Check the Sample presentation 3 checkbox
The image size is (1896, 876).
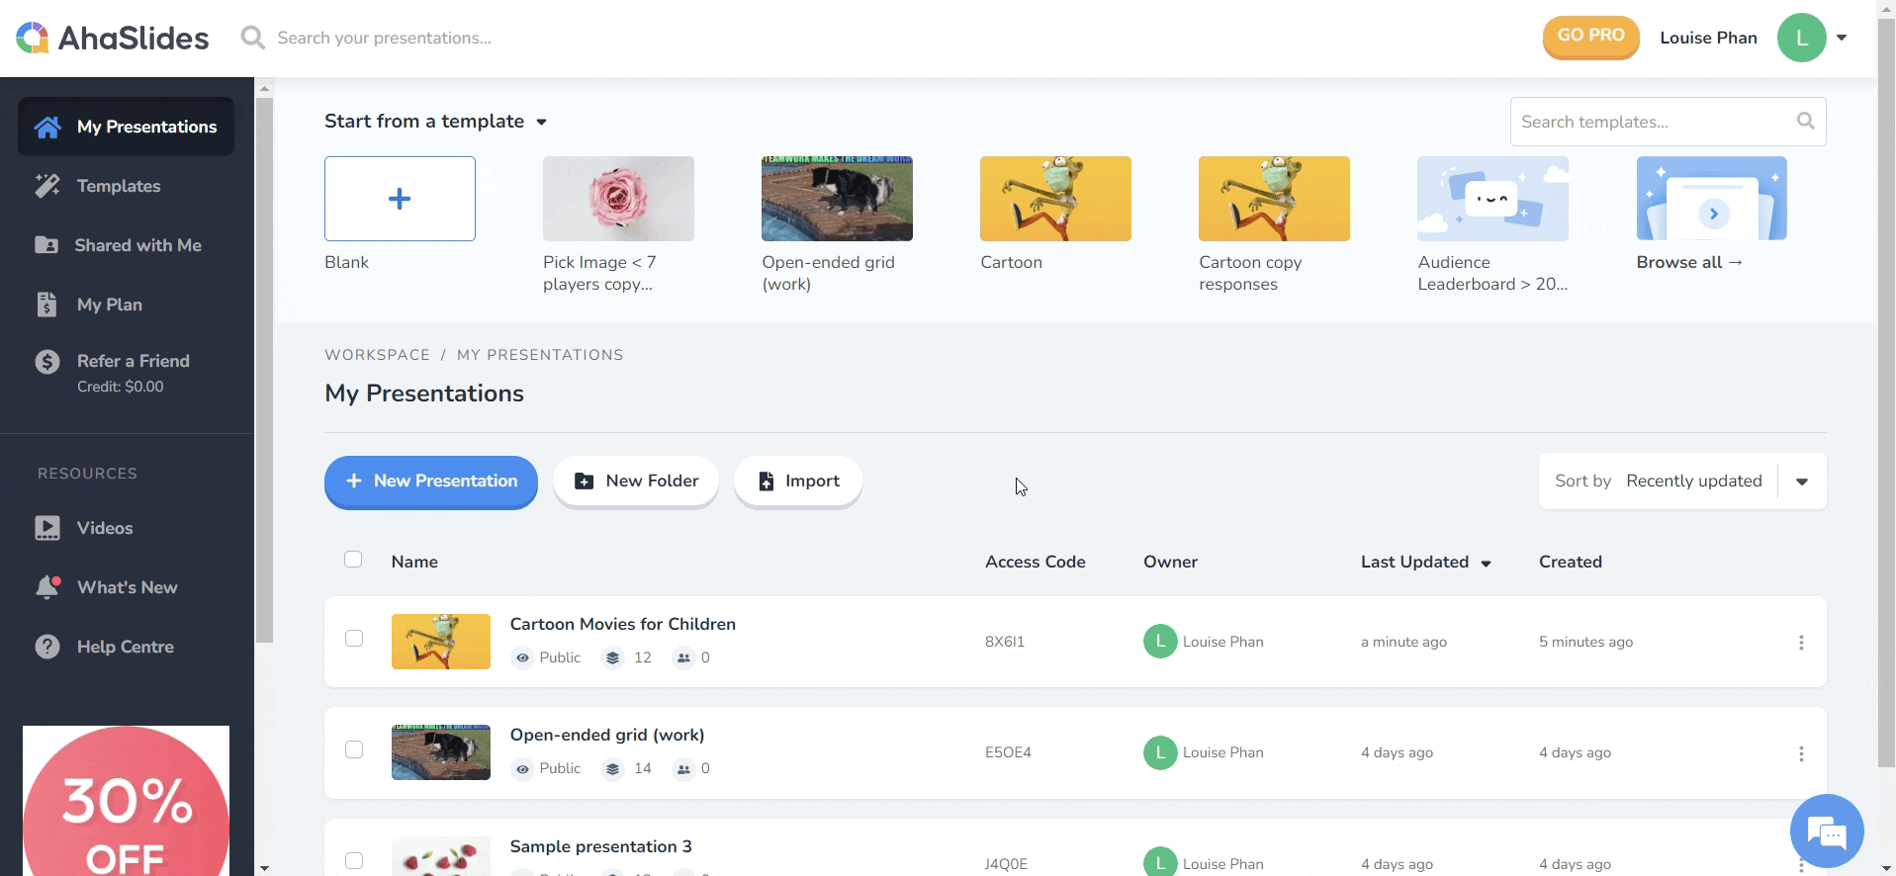[354, 861]
